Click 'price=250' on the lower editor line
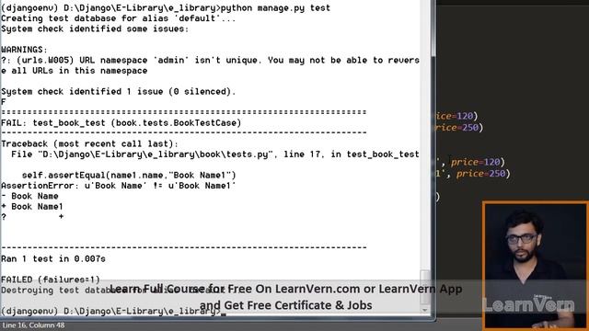The image size is (589, 331). coord(480,174)
